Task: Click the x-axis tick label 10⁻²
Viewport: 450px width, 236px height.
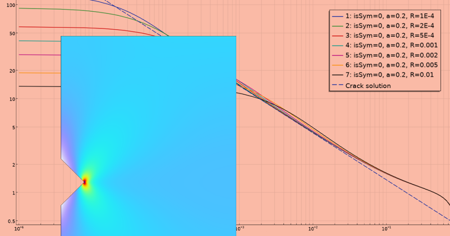Action: point(313,229)
